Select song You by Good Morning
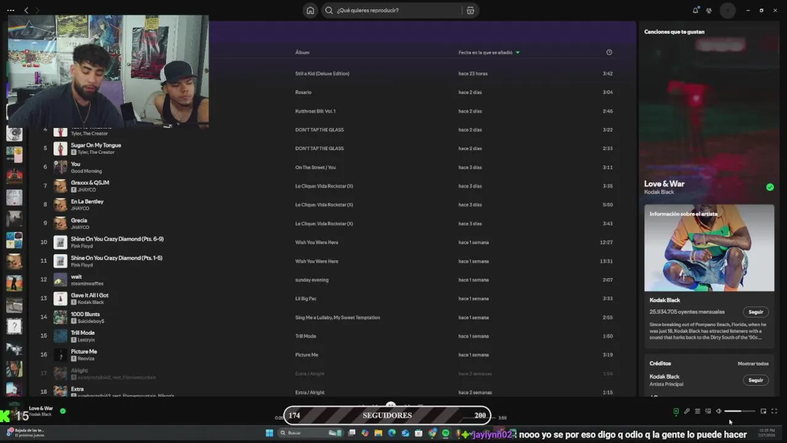The image size is (787, 443). tap(76, 164)
